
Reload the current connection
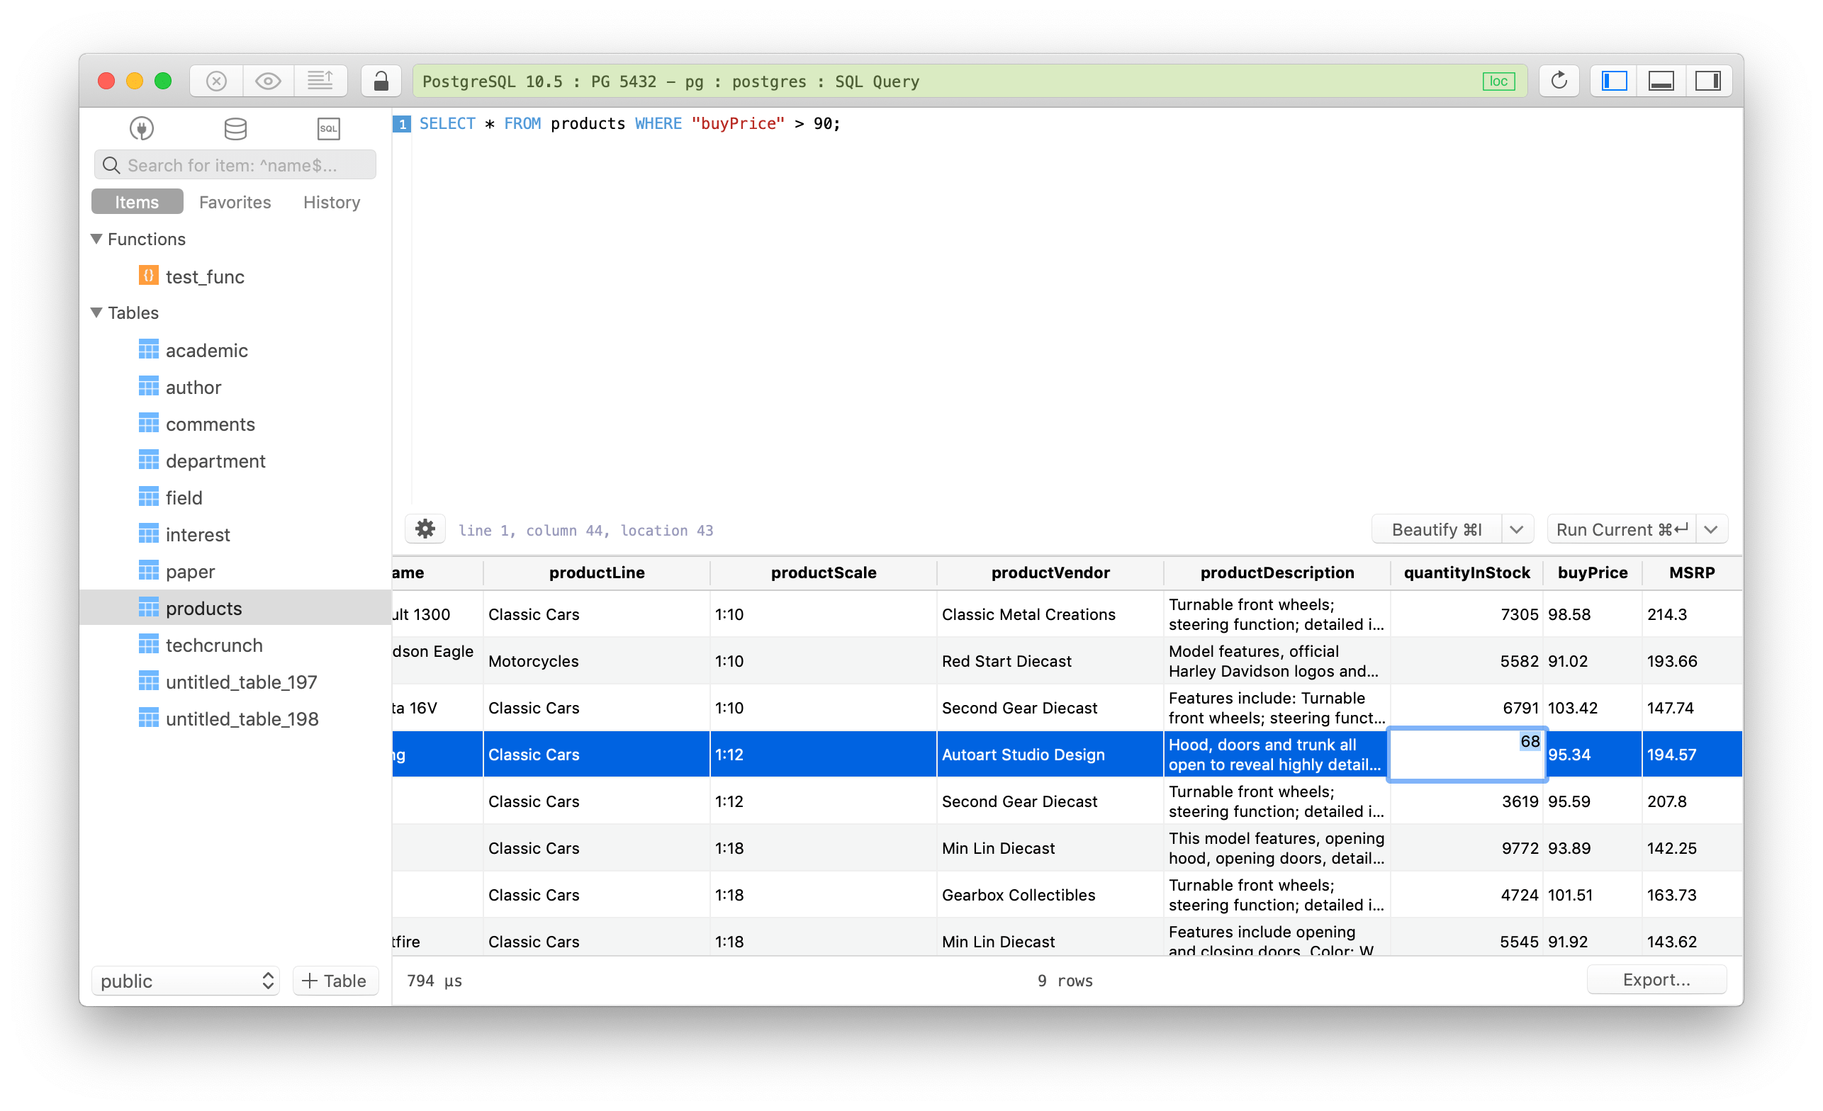click(x=1559, y=81)
